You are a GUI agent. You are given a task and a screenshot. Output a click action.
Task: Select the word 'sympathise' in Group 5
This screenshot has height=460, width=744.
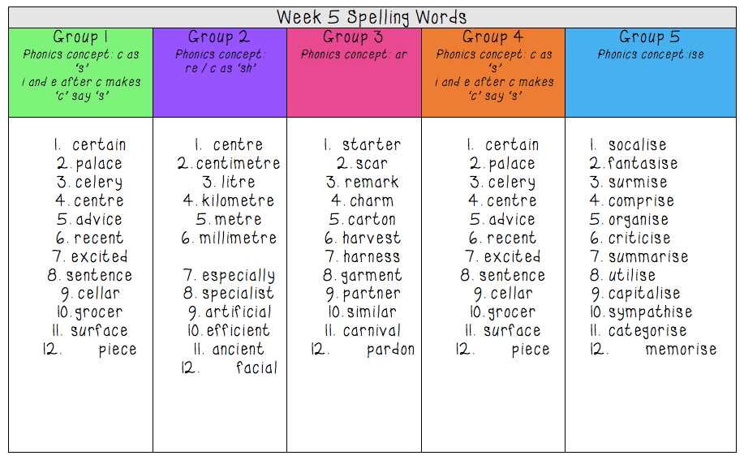tap(650, 312)
